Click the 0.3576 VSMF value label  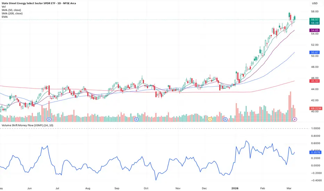click(315, 152)
